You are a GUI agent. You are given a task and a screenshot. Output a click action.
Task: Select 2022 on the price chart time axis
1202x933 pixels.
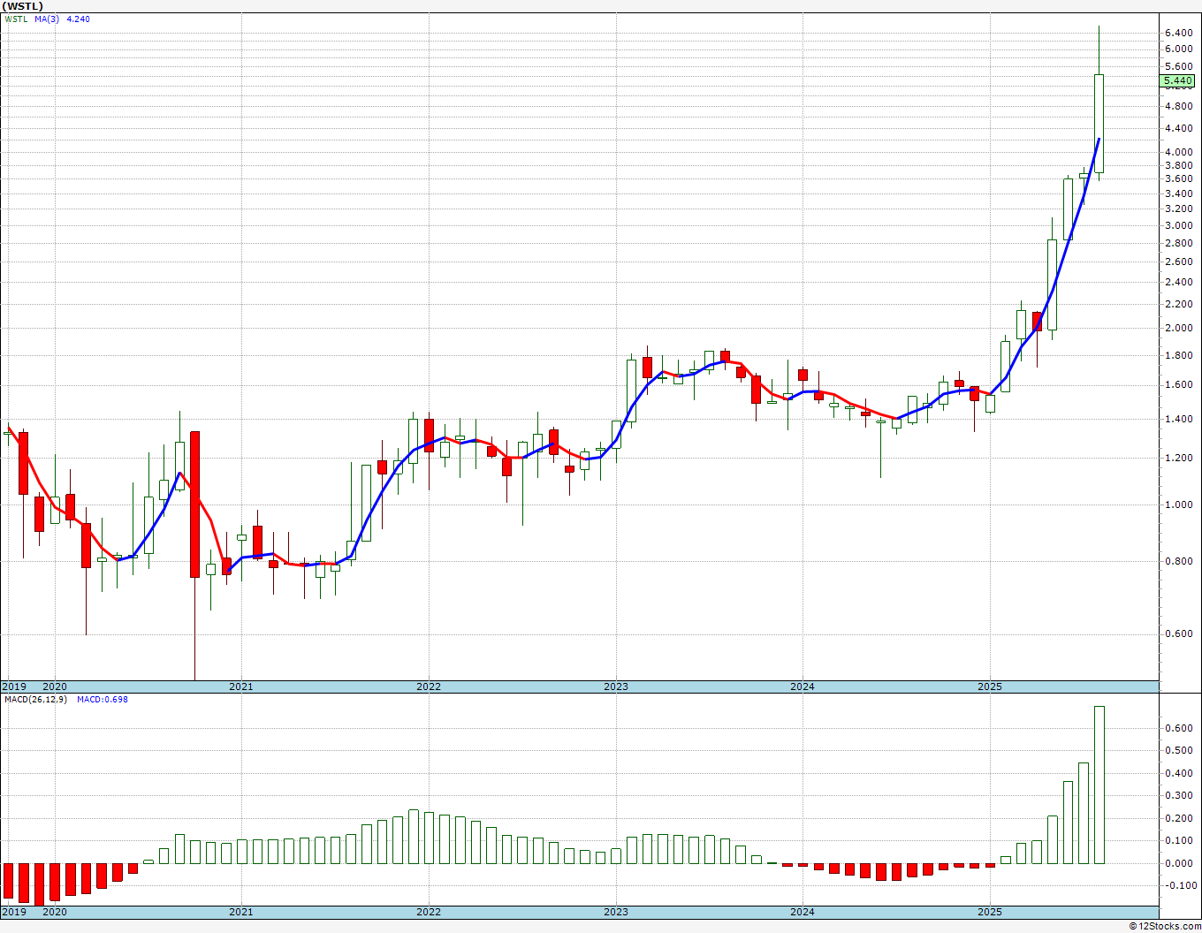[x=429, y=686]
